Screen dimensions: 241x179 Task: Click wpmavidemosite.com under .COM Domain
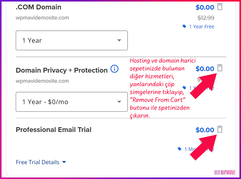[42, 18]
